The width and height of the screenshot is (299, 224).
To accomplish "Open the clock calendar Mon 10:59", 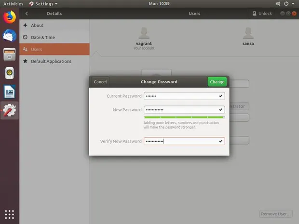I will (x=159, y=4).
